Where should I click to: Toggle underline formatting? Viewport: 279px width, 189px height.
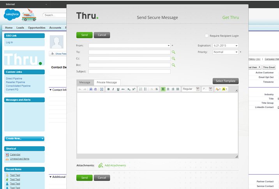(118, 89)
